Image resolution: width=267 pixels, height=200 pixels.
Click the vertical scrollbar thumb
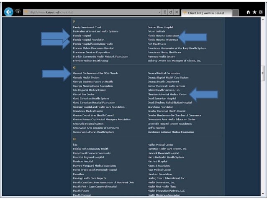tap(263, 73)
